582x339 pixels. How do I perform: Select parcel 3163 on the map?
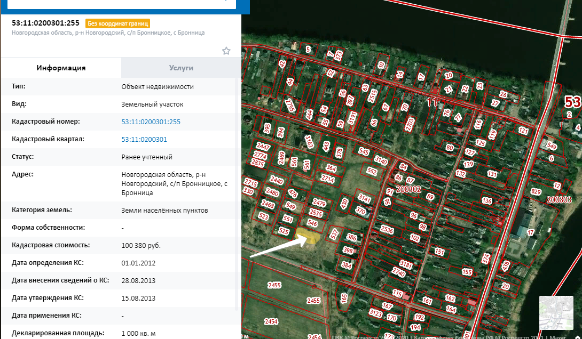(309, 142)
